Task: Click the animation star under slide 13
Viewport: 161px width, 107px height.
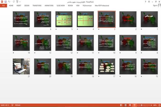Action: point(35,53)
